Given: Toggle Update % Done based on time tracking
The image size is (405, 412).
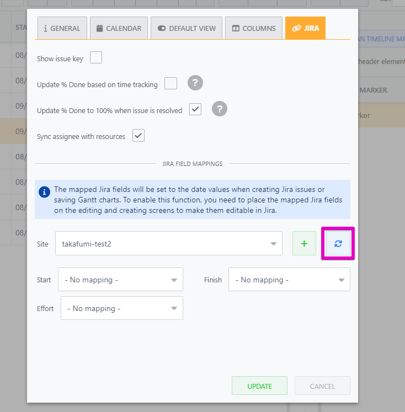Looking at the screenshot, I should (171, 83).
